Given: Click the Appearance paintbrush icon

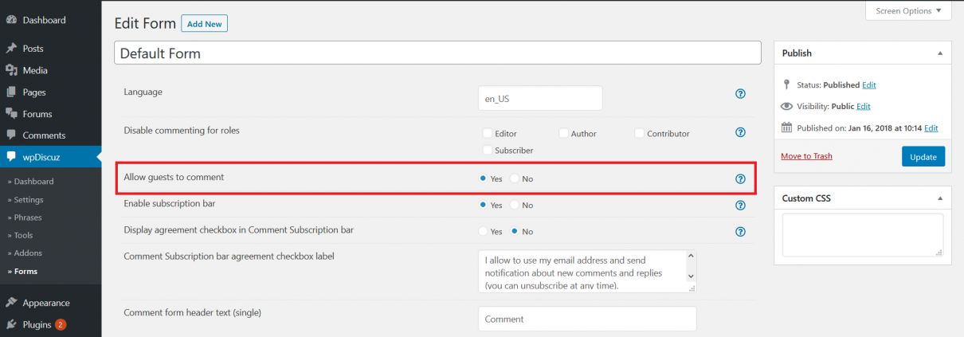Looking at the screenshot, I should click(x=11, y=303).
